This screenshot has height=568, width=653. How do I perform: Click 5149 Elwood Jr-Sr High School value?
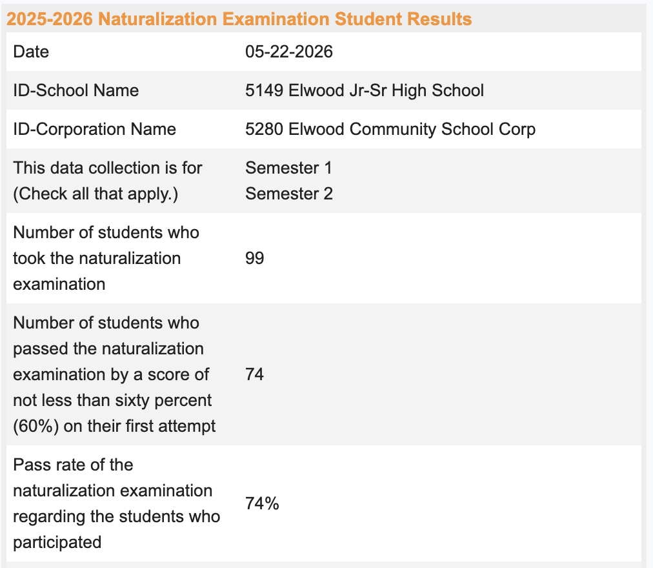tap(365, 90)
